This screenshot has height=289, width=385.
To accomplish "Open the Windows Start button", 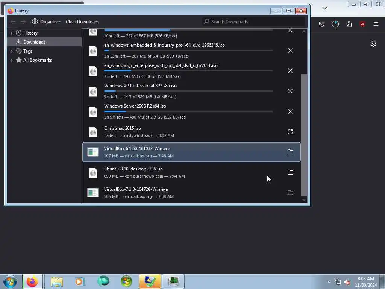I will pyautogui.click(x=10, y=281).
